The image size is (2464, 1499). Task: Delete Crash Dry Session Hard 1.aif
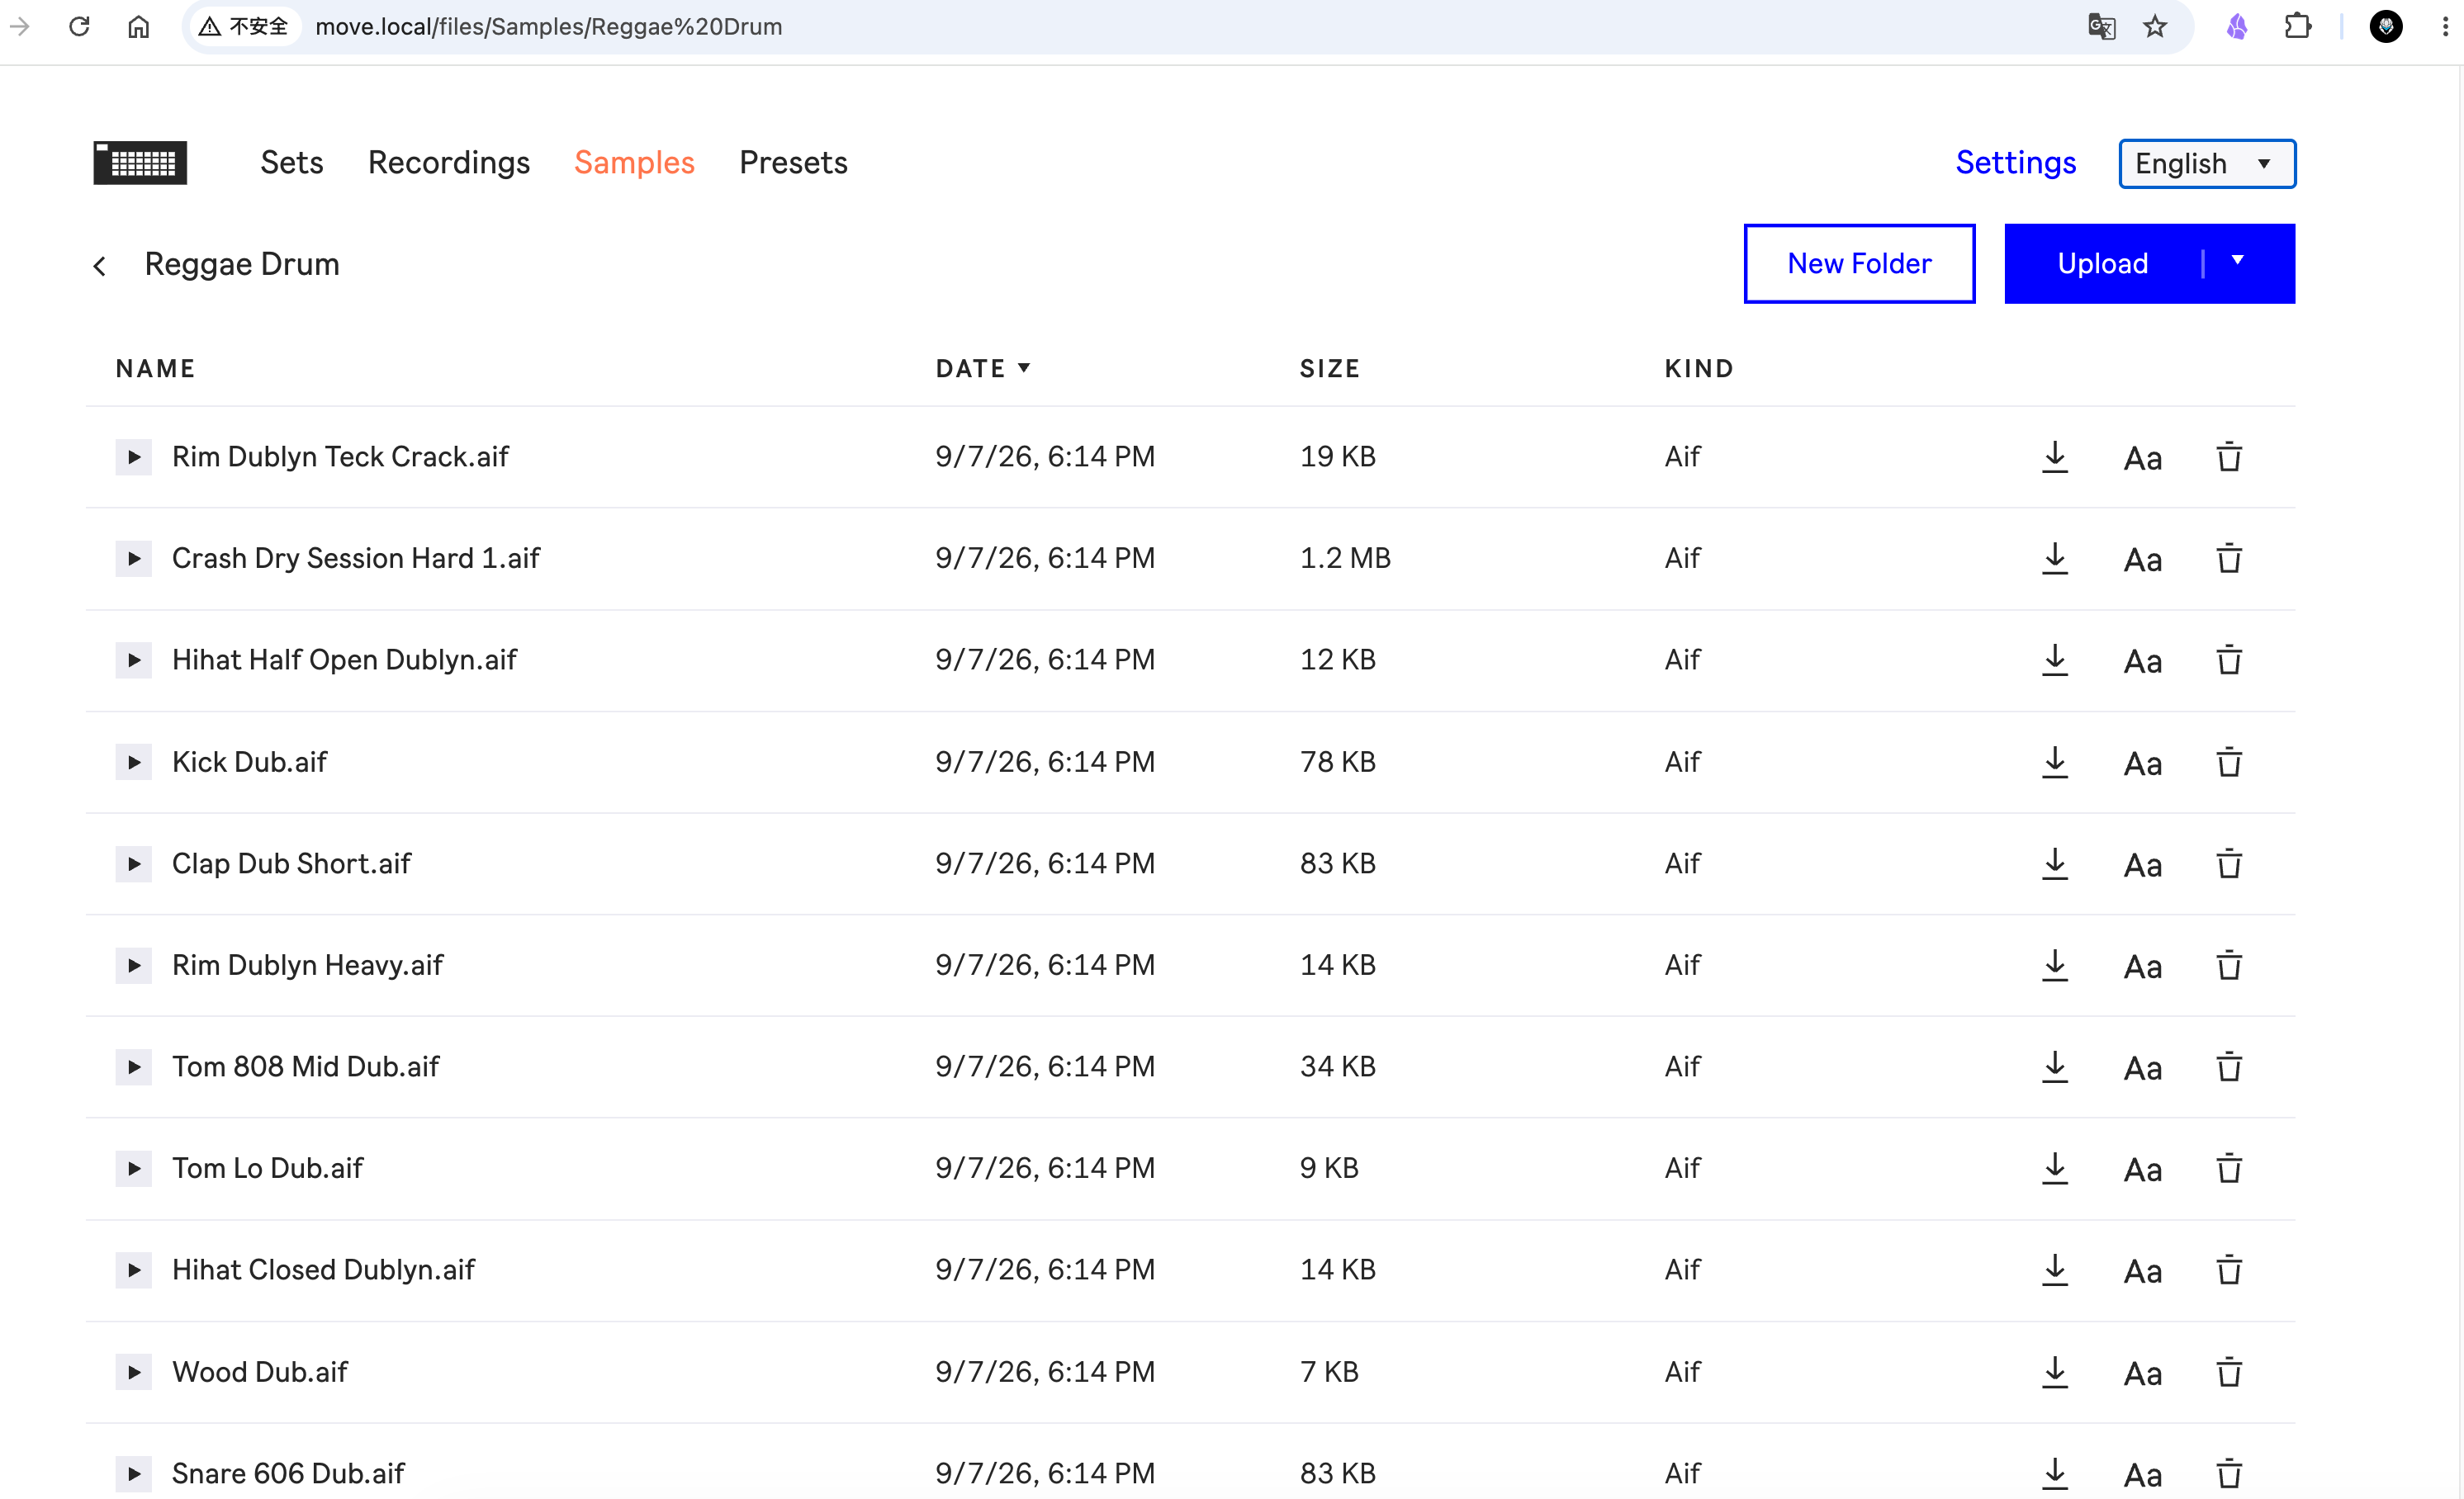click(2229, 559)
